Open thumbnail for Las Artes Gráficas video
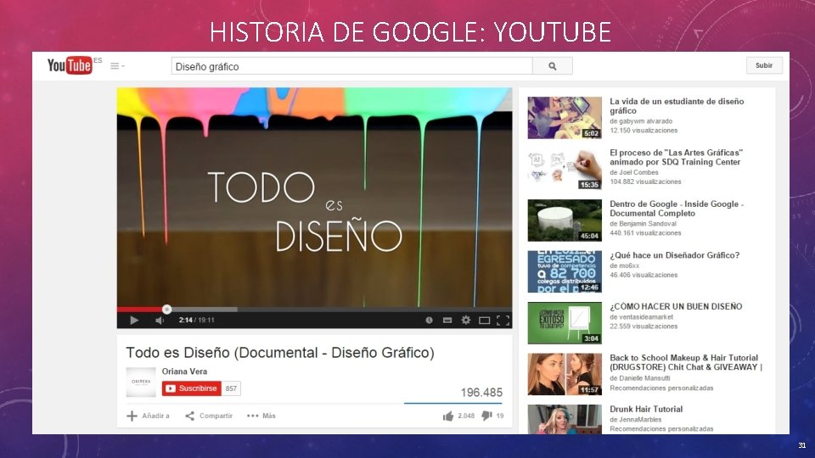The image size is (815, 458). pos(565,170)
